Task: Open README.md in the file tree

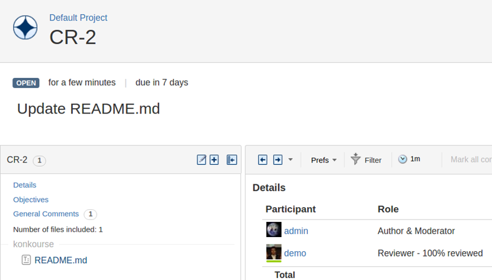Action: [x=60, y=260]
